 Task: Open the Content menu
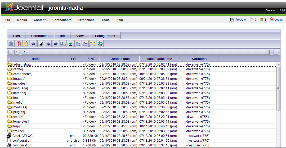(39, 20)
